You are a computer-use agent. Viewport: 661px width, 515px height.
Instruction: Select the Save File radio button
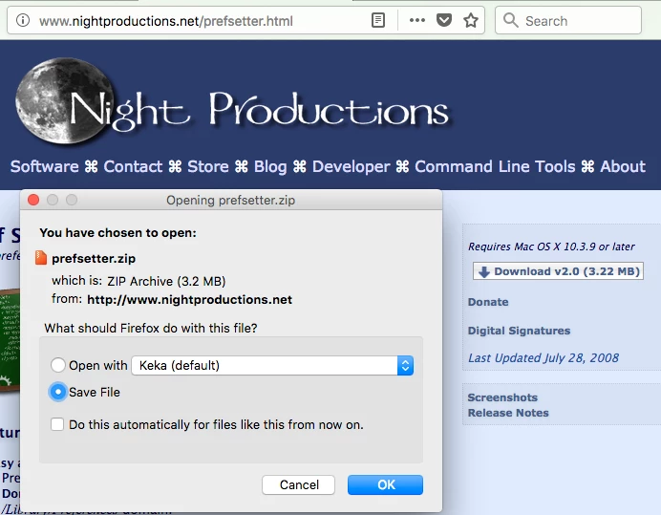coord(58,393)
